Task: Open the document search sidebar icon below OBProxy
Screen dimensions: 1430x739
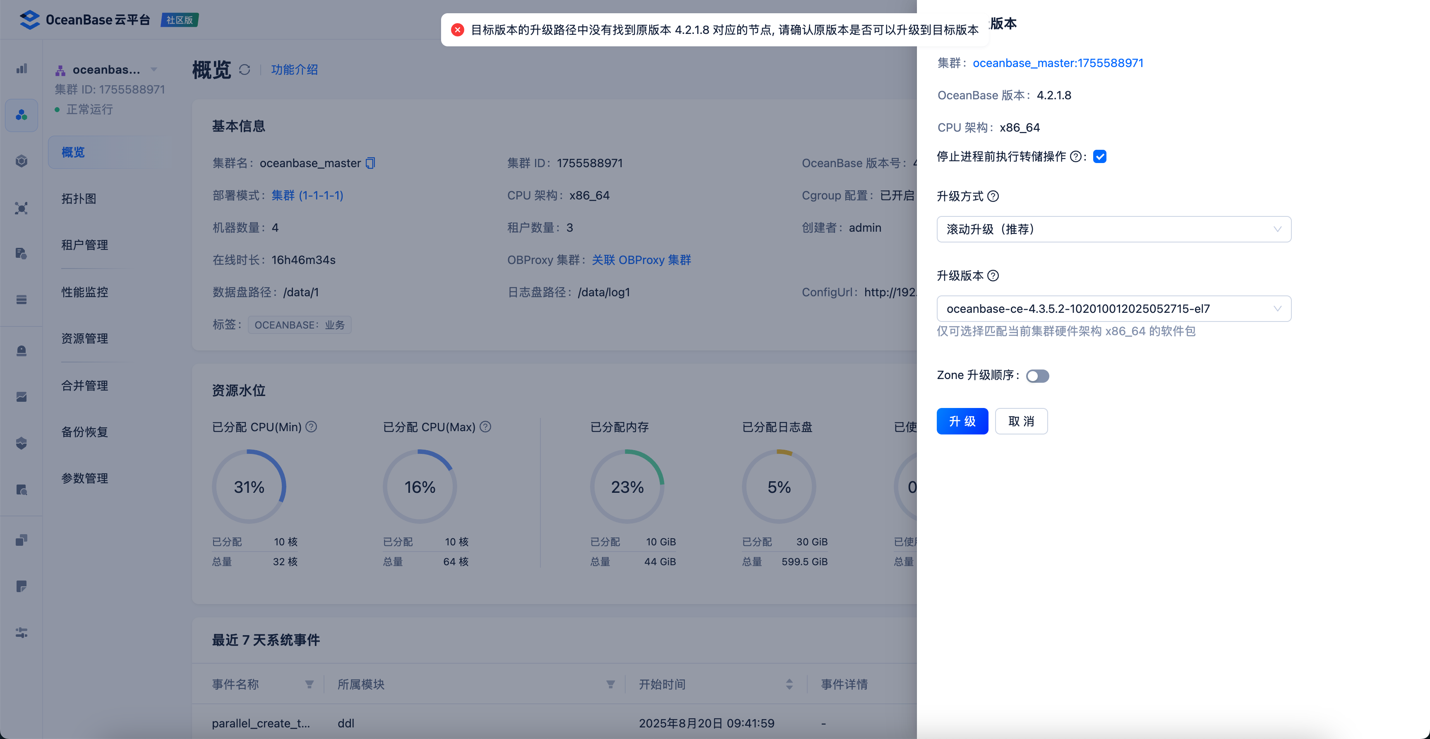Action: pos(22,254)
